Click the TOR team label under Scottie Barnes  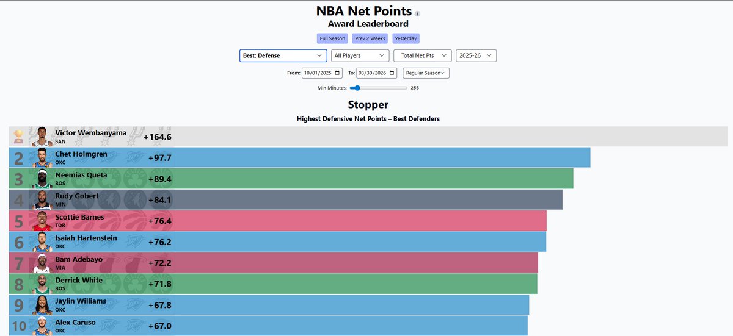(x=60, y=226)
